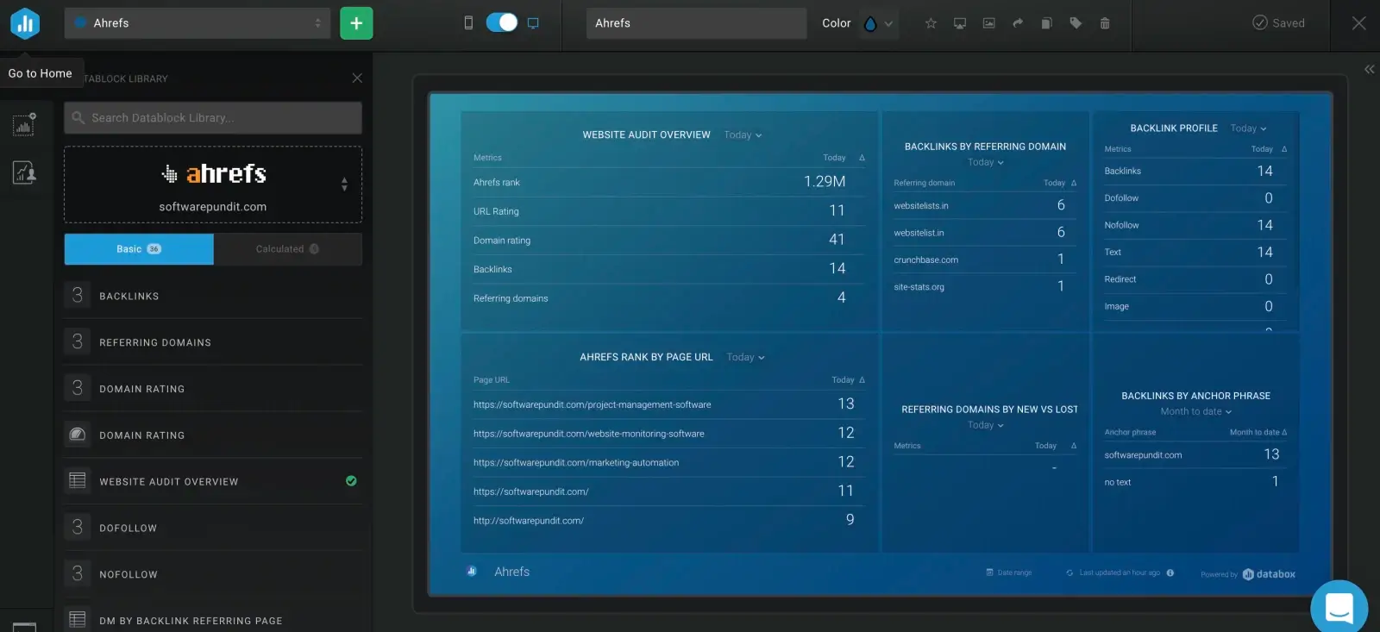
Task: Select the BACKLINKS datablock
Action: click(x=213, y=296)
